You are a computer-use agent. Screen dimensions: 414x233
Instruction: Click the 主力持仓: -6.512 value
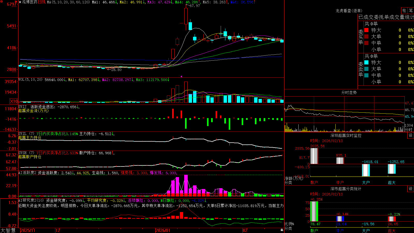pyautogui.click(x=95, y=134)
